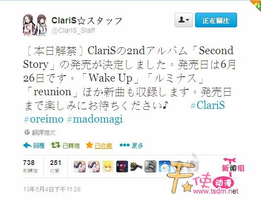Screen dimensions: 261x207
Task: Click the tweet timestamp 13年5月4日
Action: pos(52,189)
